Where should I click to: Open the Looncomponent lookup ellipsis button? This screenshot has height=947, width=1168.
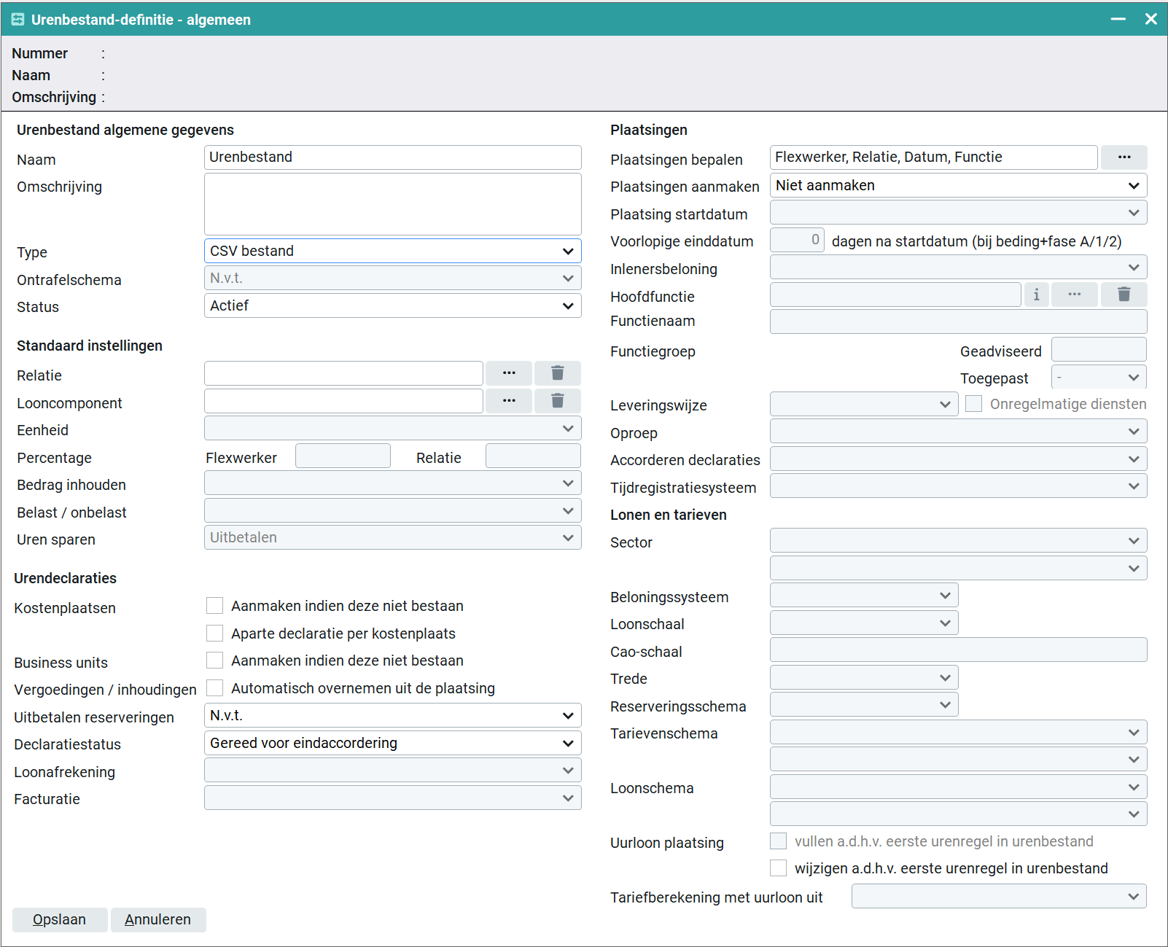tap(509, 401)
